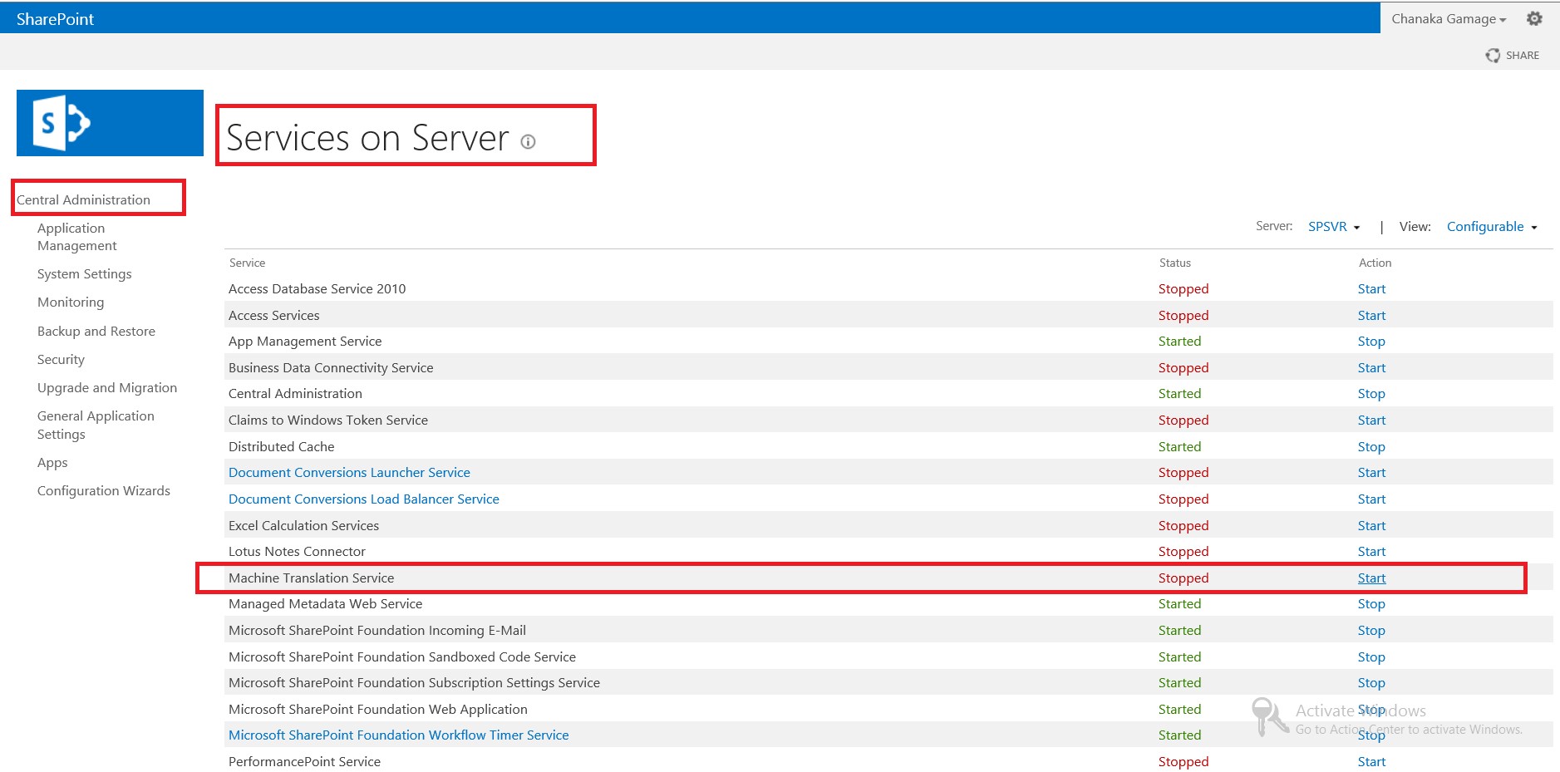The width and height of the screenshot is (1560, 772).
Task: Start the PerformancePoint Service
Action: (x=1371, y=761)
